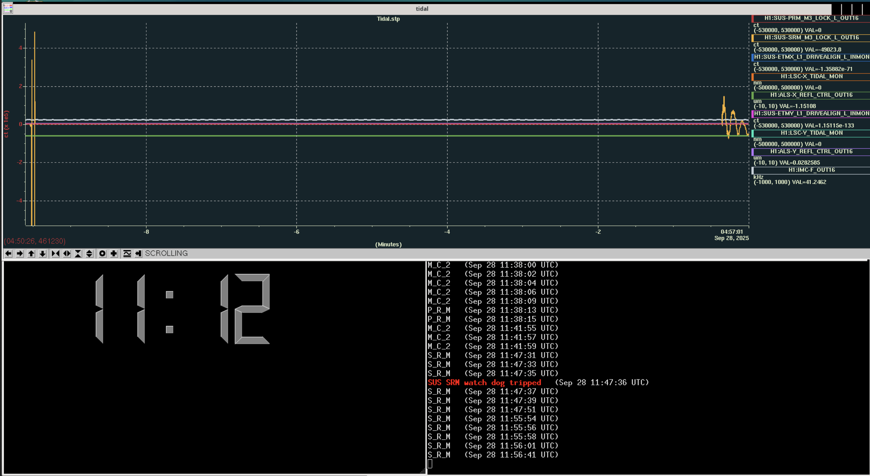Click the vertical up-down triangles scale icon

click(89, 253)
